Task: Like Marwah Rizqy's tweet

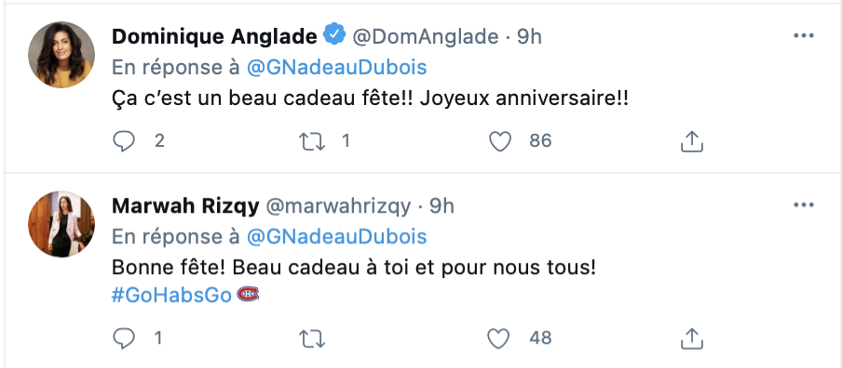Action: point(499,338)
